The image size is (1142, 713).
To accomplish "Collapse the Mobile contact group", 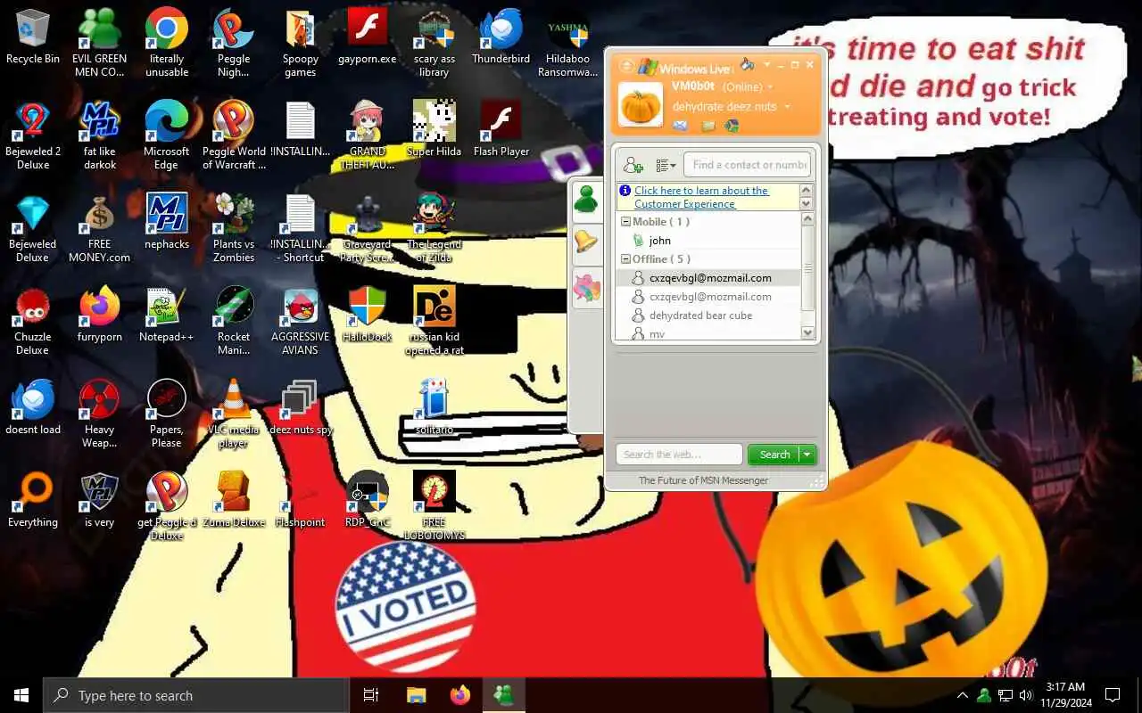I will [626, 222].
